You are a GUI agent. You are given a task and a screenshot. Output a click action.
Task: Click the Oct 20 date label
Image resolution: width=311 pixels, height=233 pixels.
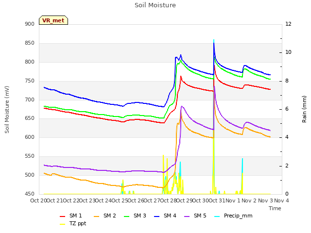pos(38,200)
